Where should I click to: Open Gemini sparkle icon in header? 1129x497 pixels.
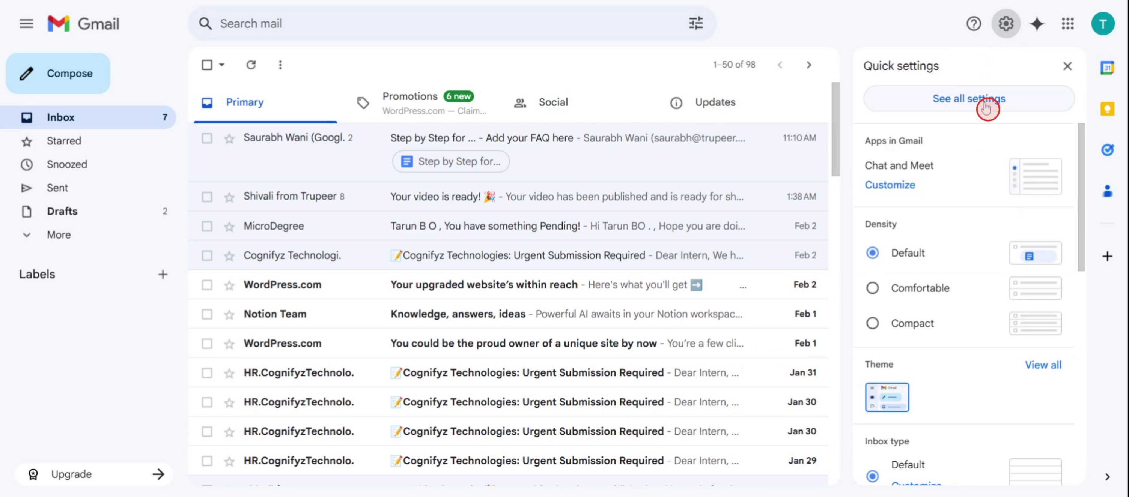1037,24
